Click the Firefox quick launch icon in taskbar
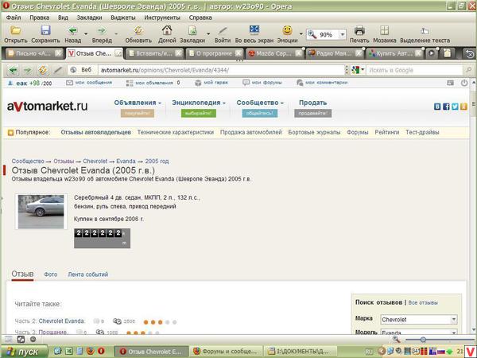The width and height of the screenshot is (477, 358). 91,351
